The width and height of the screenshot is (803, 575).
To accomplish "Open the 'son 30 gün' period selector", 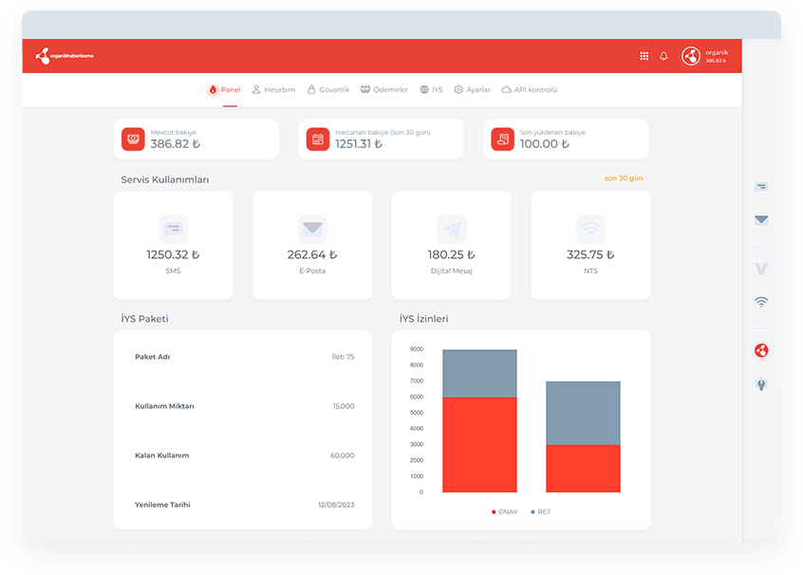I will (x=624, y=178).
